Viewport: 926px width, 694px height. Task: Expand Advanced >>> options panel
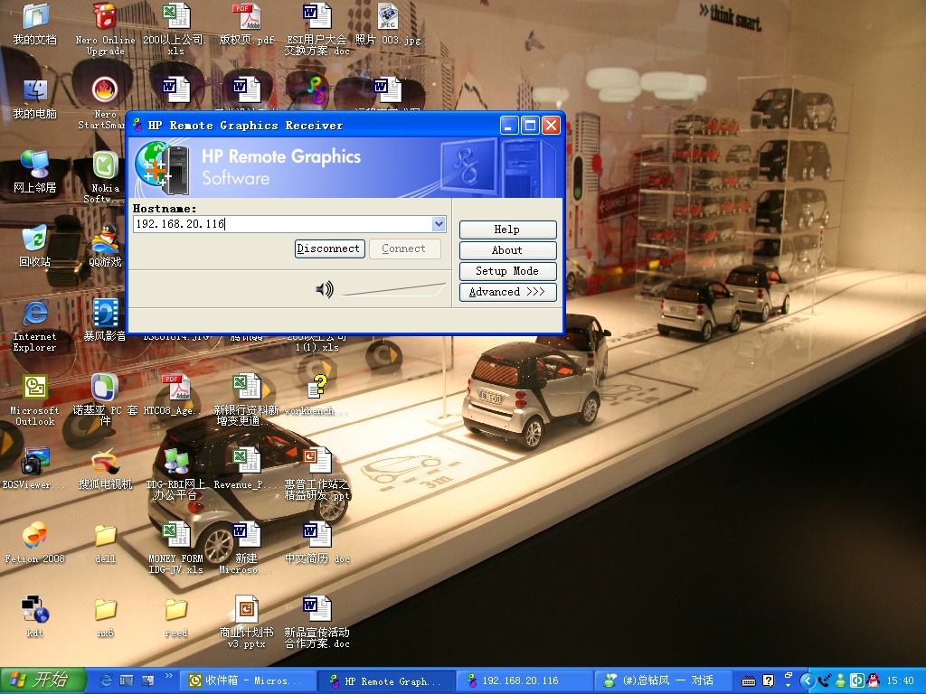click(507, 292)
